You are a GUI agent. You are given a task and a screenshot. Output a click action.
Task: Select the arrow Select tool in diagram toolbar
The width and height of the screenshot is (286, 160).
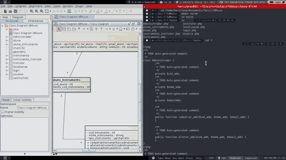[59, 29]
